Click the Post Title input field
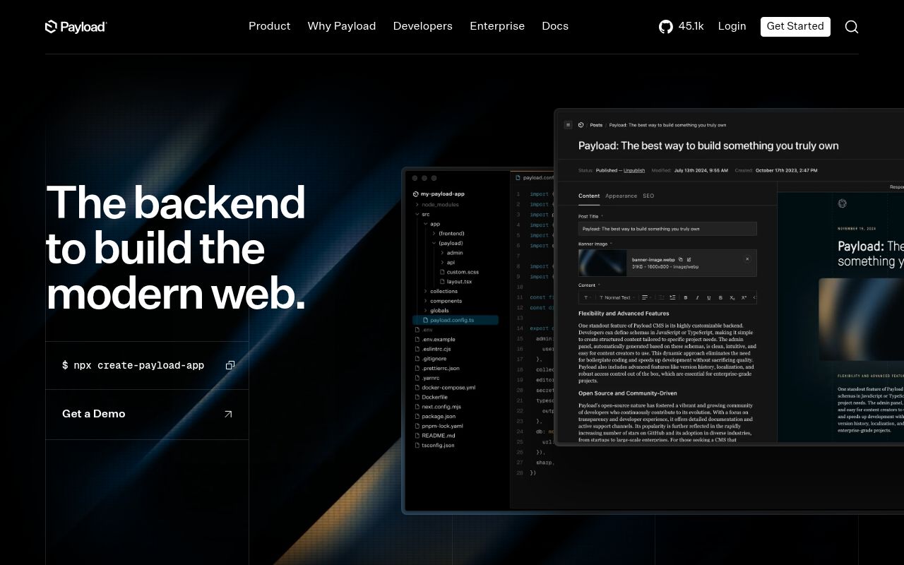The image size is (904, 565). click(667, 229)
